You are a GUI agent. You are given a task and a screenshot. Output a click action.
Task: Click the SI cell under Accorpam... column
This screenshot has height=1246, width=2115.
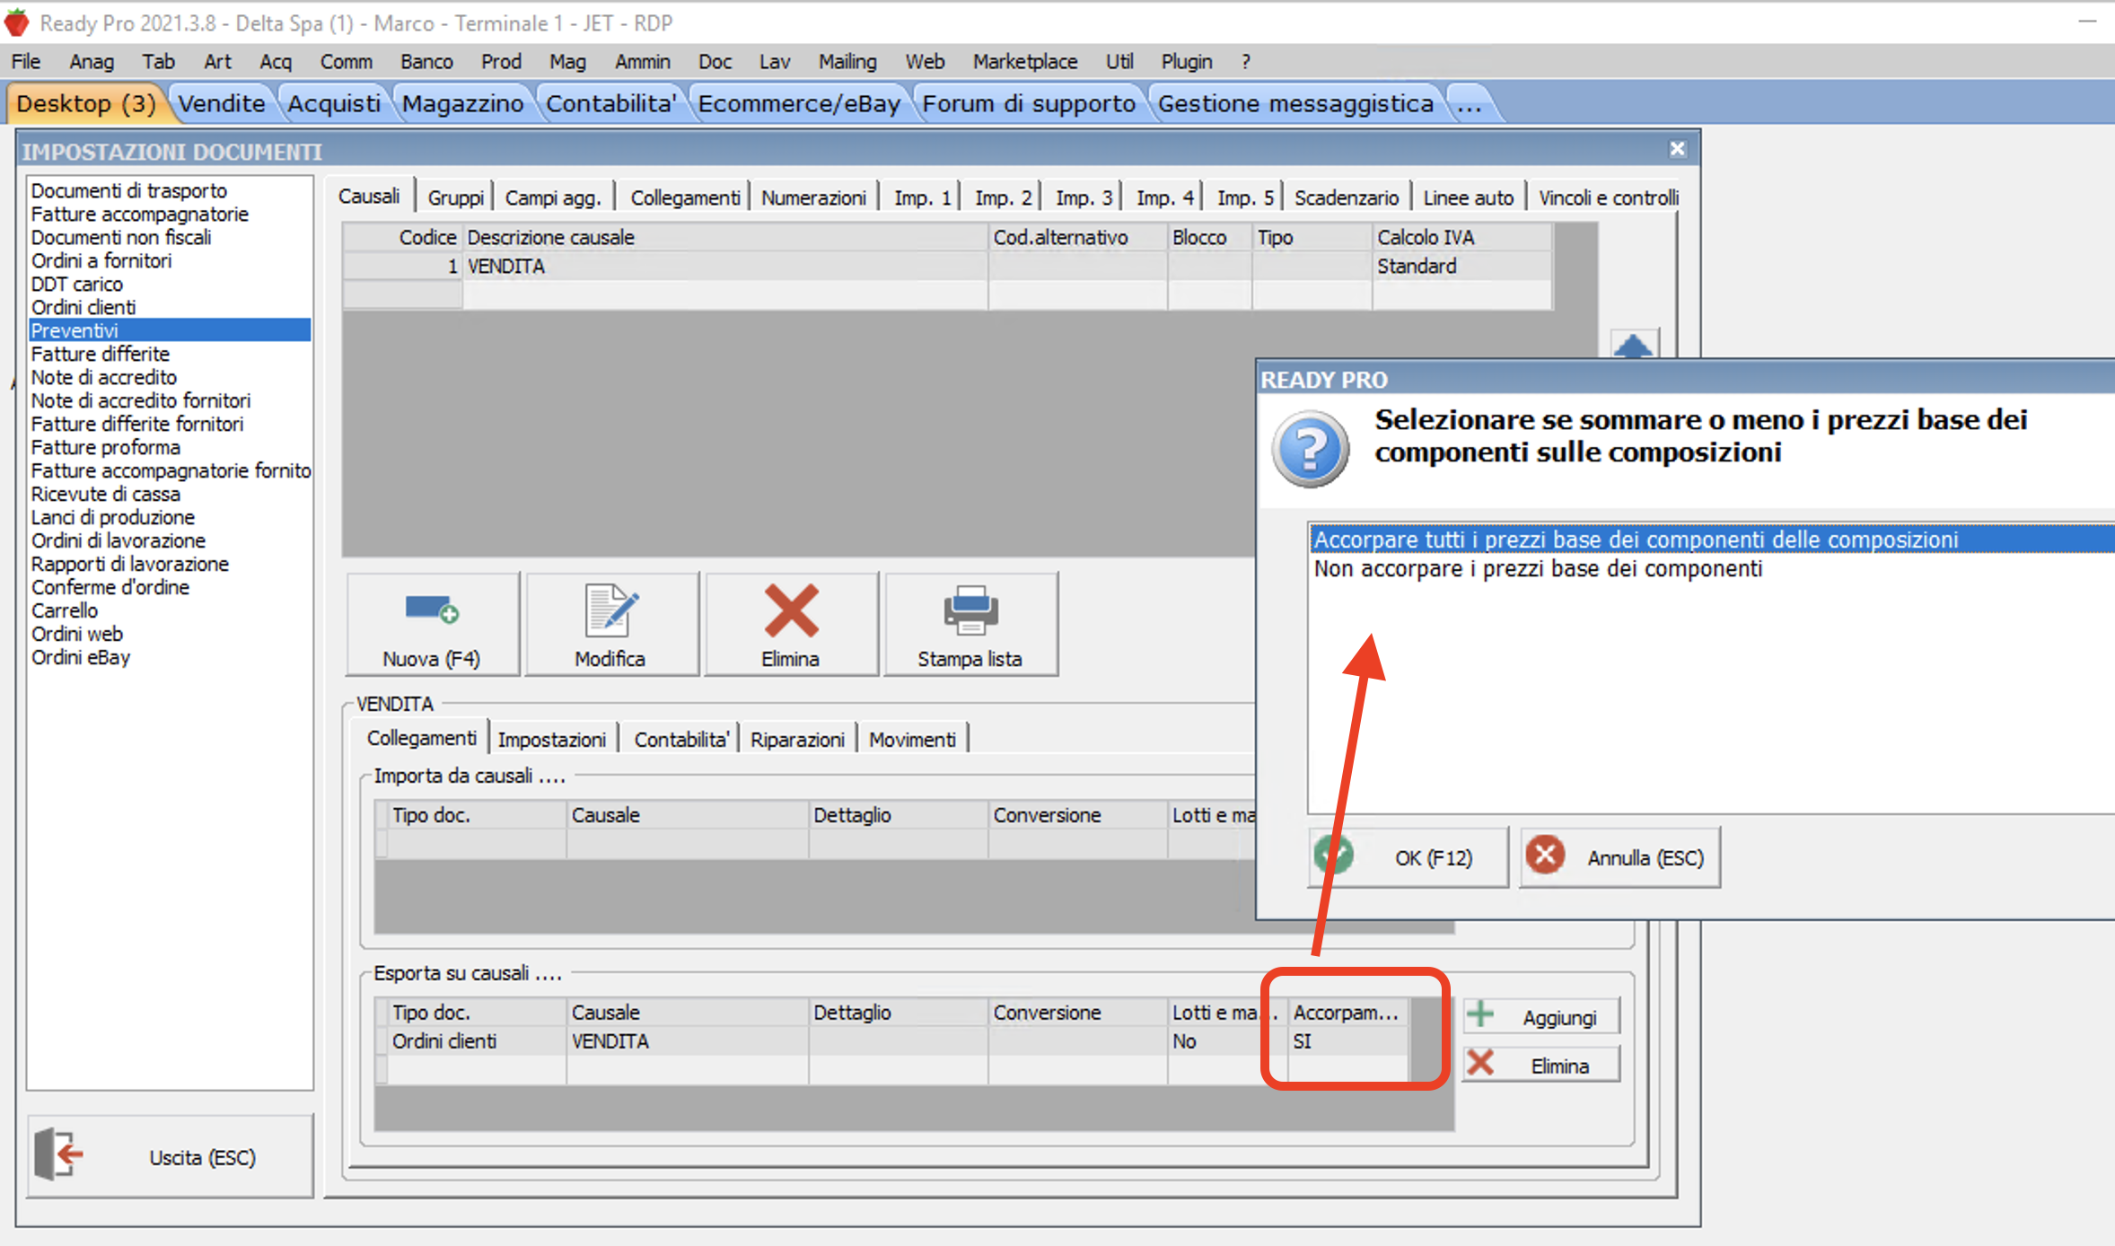tap(1347, 1041)
